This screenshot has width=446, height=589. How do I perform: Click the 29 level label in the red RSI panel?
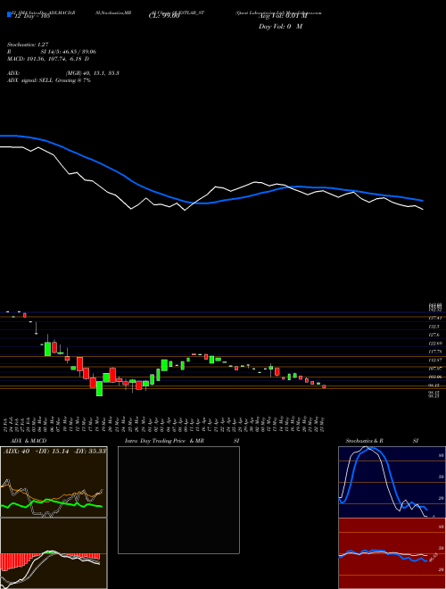[x=442, y=570]
